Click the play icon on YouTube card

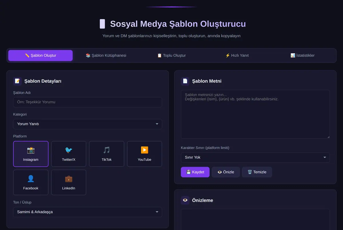pos(145,150)
